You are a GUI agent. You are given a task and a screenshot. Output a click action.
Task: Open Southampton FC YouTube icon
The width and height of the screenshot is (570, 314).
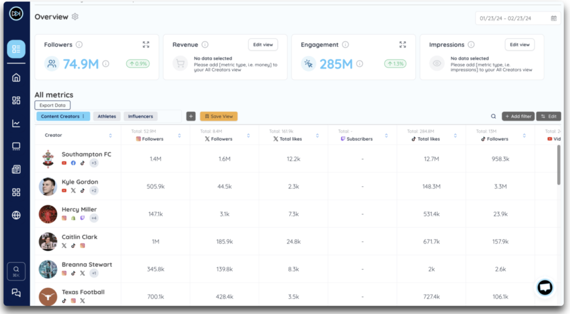[64, 163]
